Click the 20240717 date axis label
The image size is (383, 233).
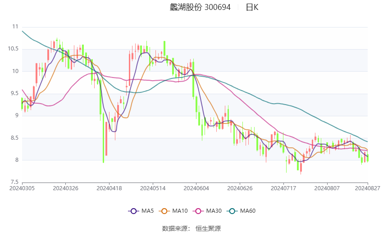tap(283, 188)
